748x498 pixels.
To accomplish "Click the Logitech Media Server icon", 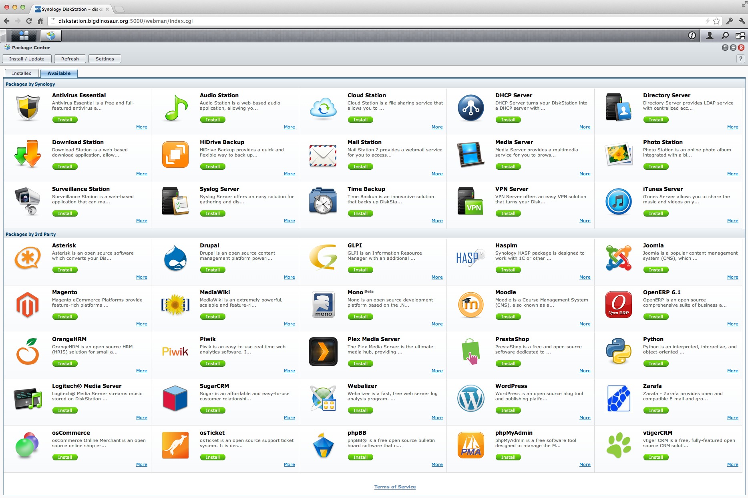I will pyautogui.click(x=28, y=399).
